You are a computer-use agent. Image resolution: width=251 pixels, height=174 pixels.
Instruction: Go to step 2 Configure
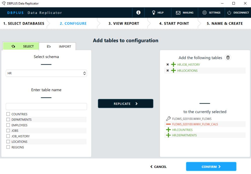coord(73,23)
